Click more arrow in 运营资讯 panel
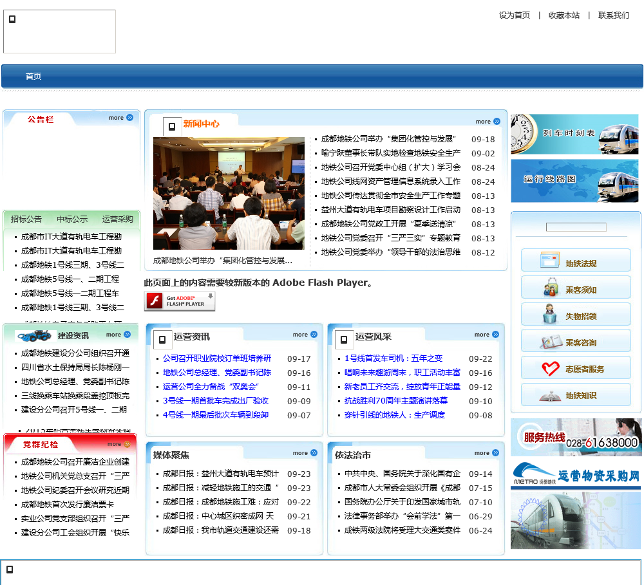This screenshot has height=585, width=644. coord(314,334)
